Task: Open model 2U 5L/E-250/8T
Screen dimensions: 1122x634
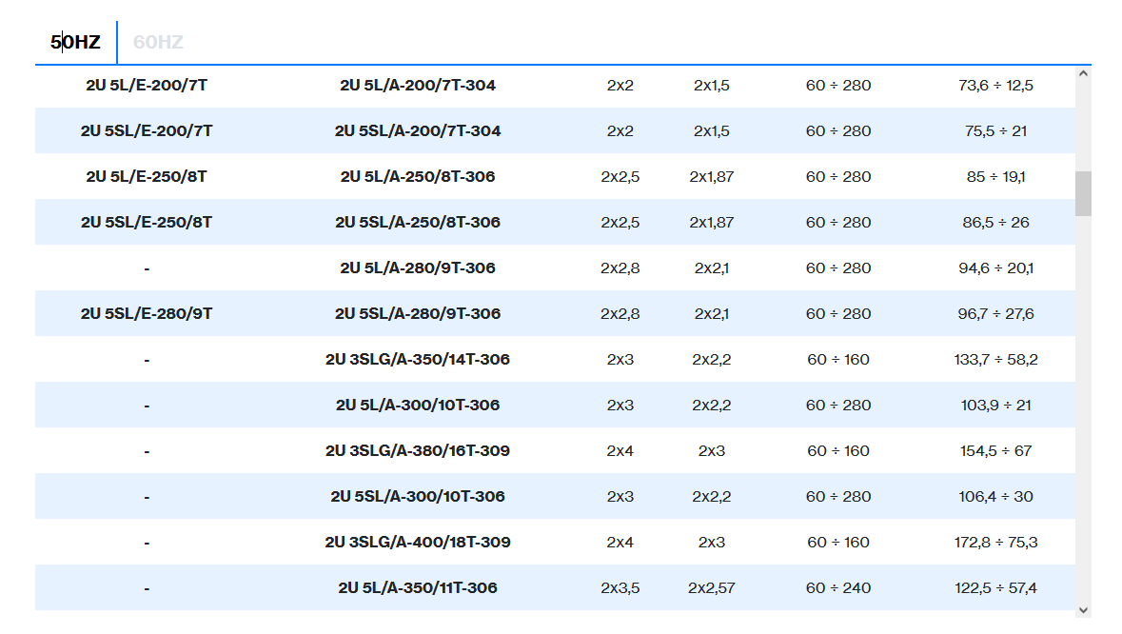Action: [x=147, y=176]
